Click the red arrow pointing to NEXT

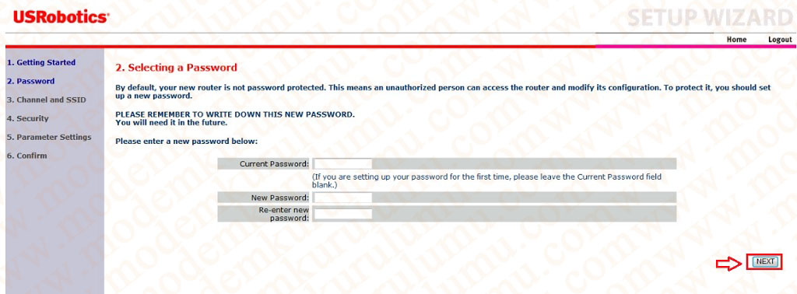[x=729, y=262]
